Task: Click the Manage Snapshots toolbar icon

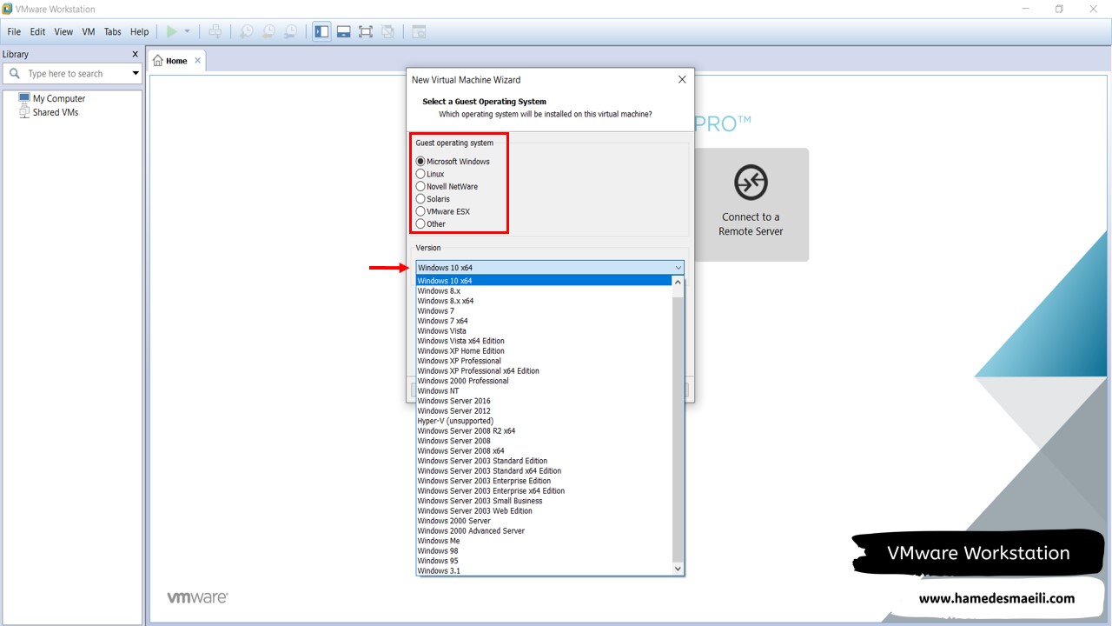Action: (290, 31)
